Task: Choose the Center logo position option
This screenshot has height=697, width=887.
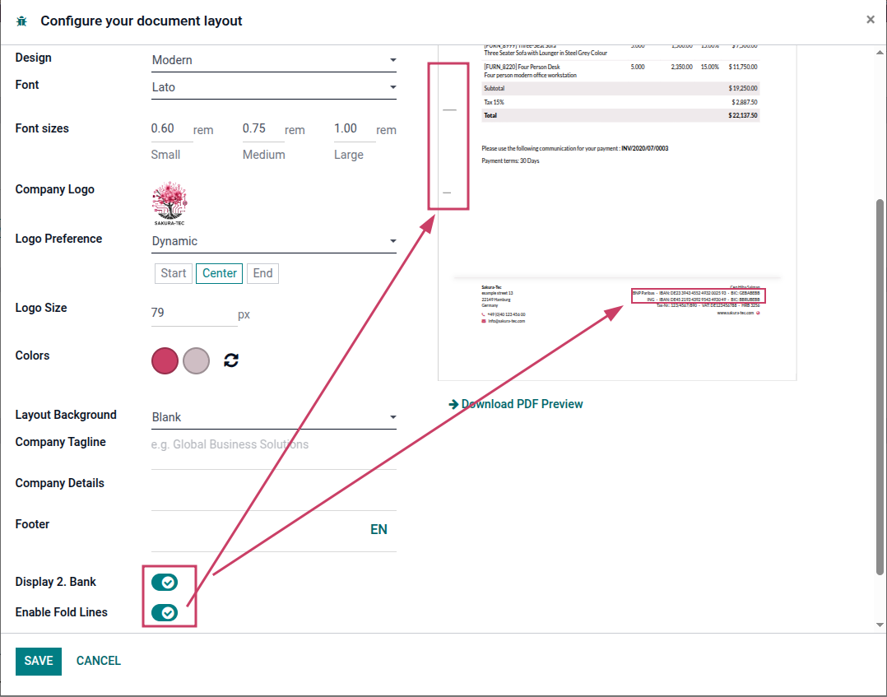Action: pyautogui.click(x=220, y=273)
